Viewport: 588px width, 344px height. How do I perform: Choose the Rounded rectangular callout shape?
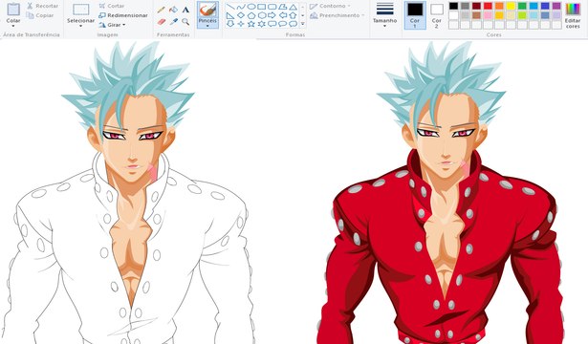click(272, 24)
